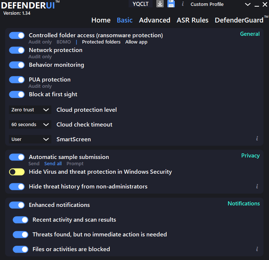Switch off Block at first sight

click(x=17, y=94)
